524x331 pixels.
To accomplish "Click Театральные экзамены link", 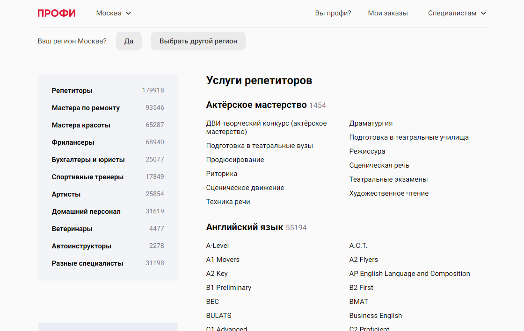I will 388,179.
